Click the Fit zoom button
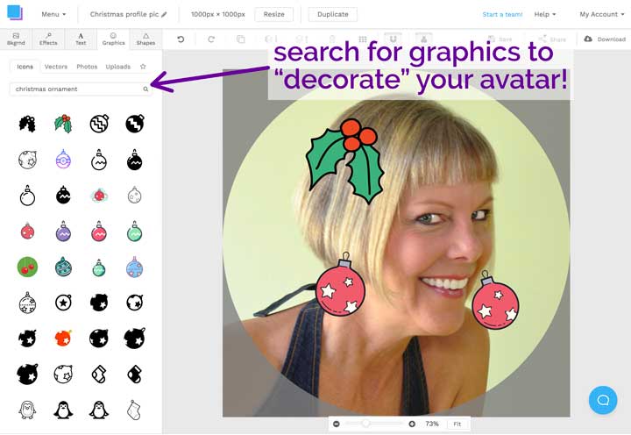The image size is (631, 435). click(x=457, y=424)
